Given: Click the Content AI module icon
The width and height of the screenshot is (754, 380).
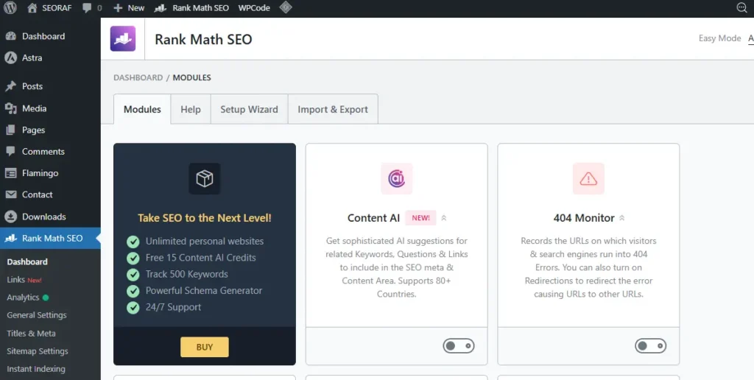Looking at the screenshot, I should pyautogui.click(x=396, y=178).
